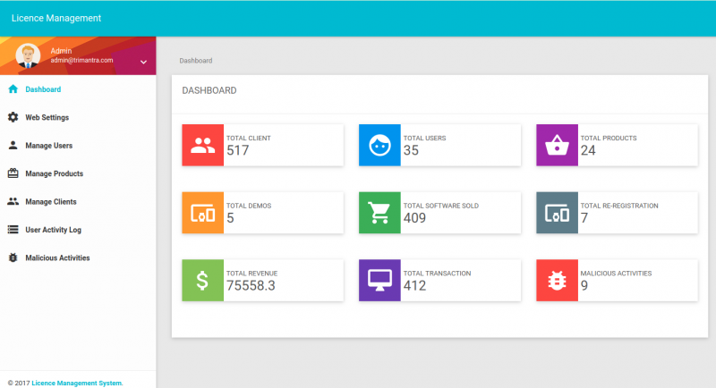Open Dashboard from the sidebar
This screenshot has height=388, width=716.
(43, 89)
